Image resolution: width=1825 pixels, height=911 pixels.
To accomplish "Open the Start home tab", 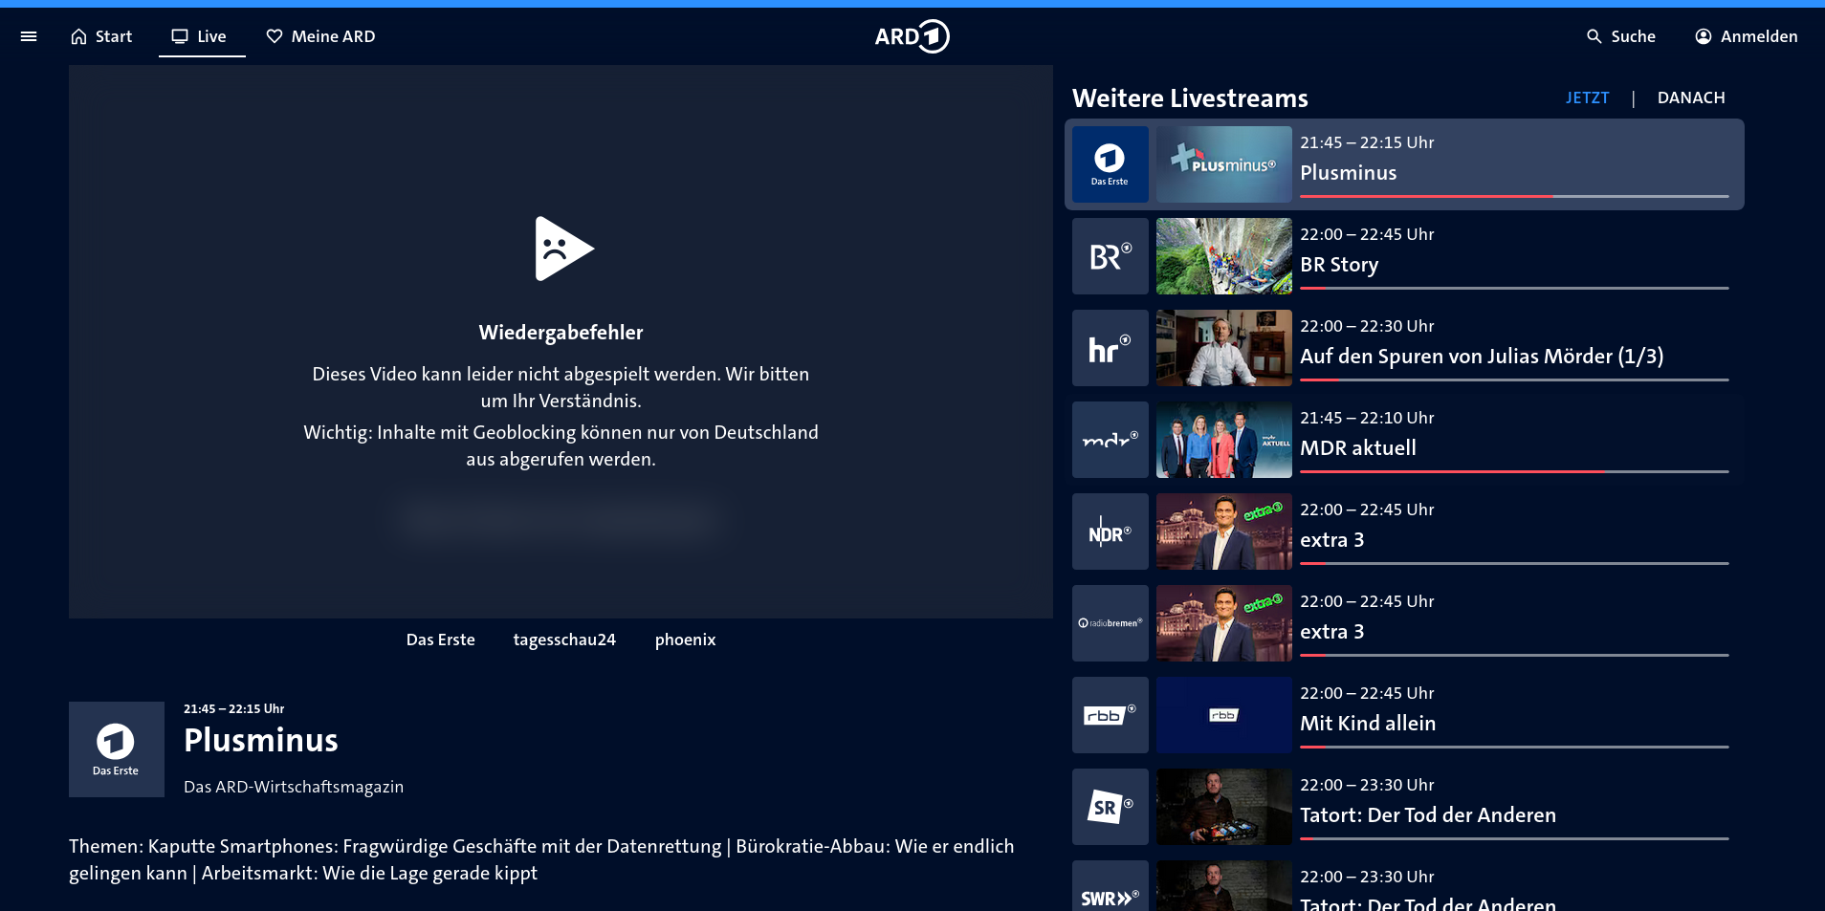I will (101, 36).
